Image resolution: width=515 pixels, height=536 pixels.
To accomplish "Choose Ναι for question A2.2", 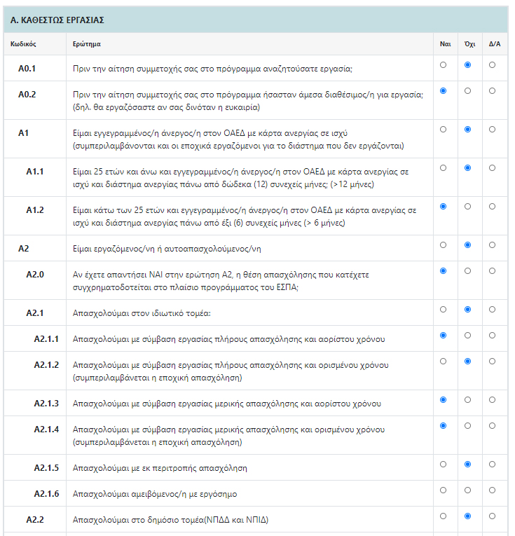I will pyautogui.click(x=443, y=516).
